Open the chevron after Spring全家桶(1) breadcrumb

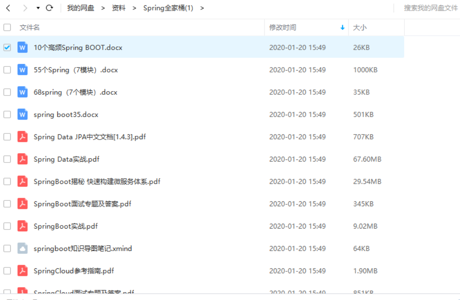tap(202, 8)
